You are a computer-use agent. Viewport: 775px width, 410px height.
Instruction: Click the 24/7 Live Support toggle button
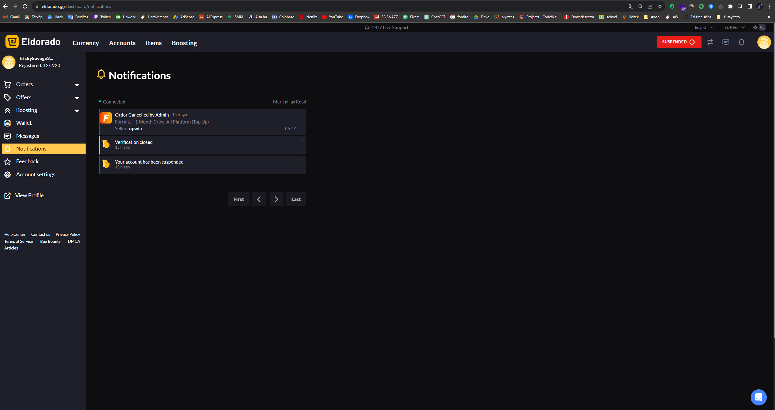tap(387, 27)
